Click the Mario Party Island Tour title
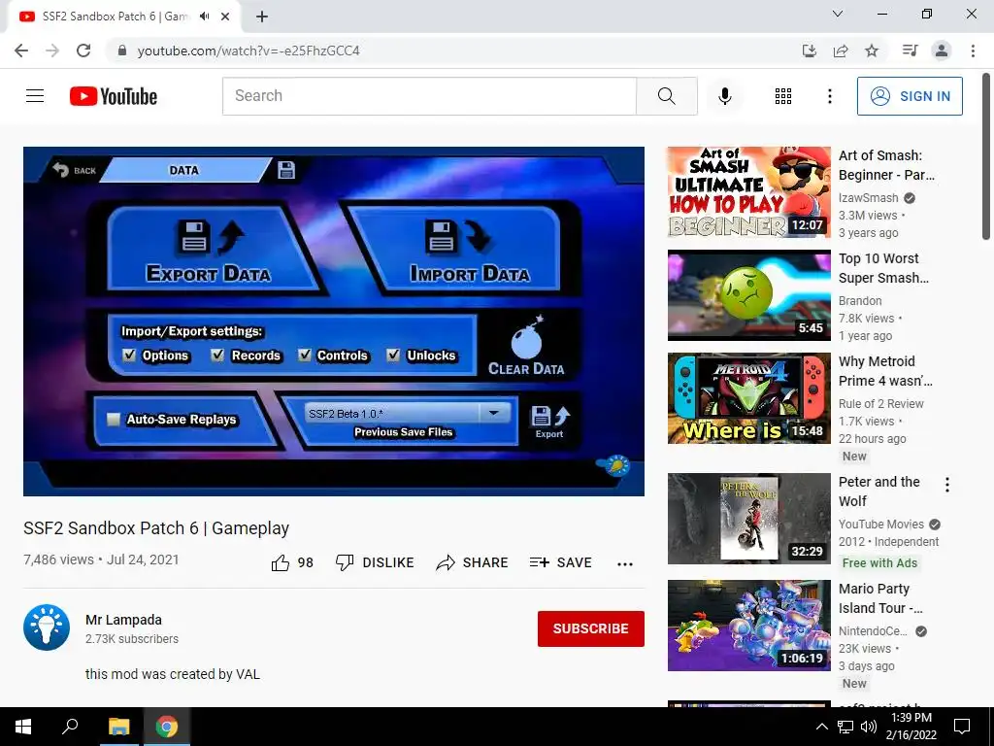Viewport: 994px width, 746px height. [x=879, y=598]
